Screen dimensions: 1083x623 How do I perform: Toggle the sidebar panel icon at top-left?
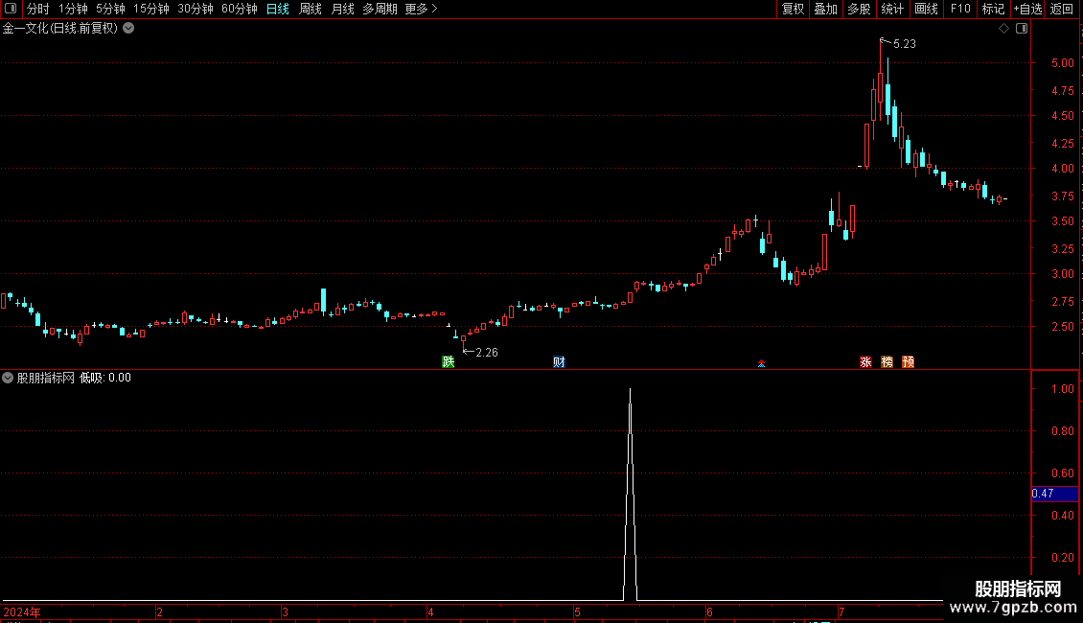(x=11, y=9)
